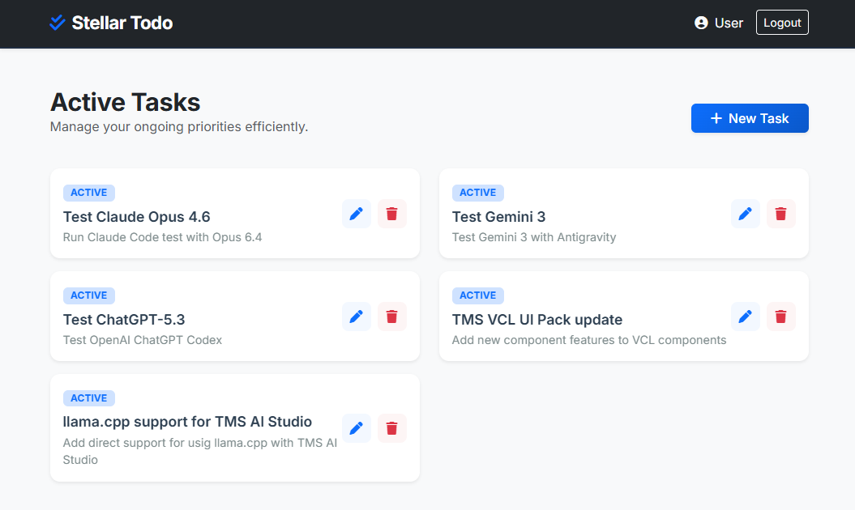Click the trash delete icon for Test Claude Opus 4.6

click(x=391, y=214)
